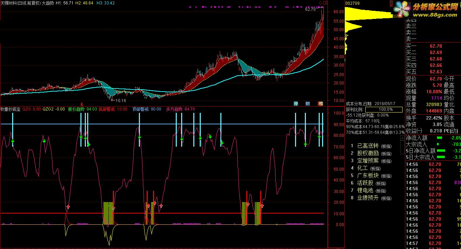
Task: Click the 大宗流入 row label
Action: pos(417,144)
